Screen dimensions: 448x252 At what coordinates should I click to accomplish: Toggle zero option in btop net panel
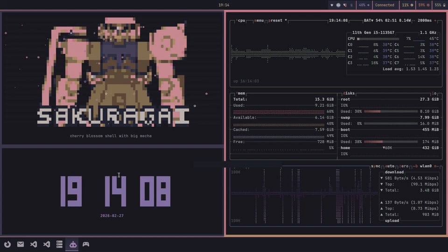pos(404,166)
